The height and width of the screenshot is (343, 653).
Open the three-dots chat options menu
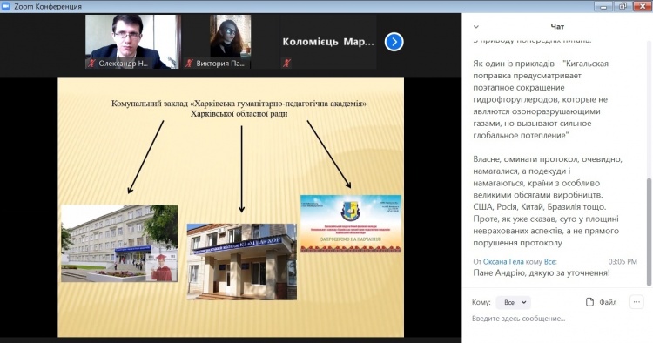click(636, 302)
